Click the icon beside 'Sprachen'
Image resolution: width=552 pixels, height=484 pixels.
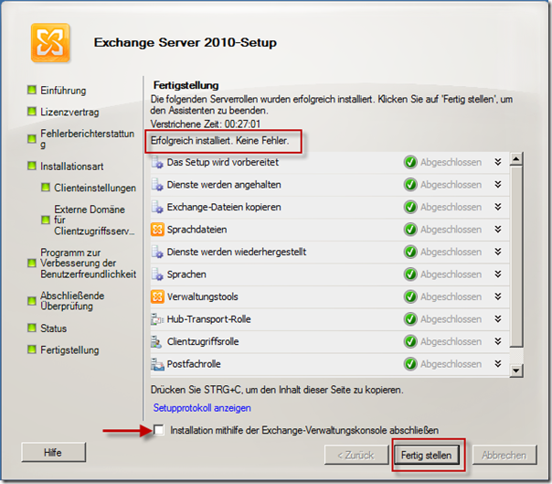point(157,274)
